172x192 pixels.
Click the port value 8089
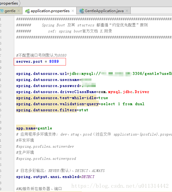[x=54, y=61]
